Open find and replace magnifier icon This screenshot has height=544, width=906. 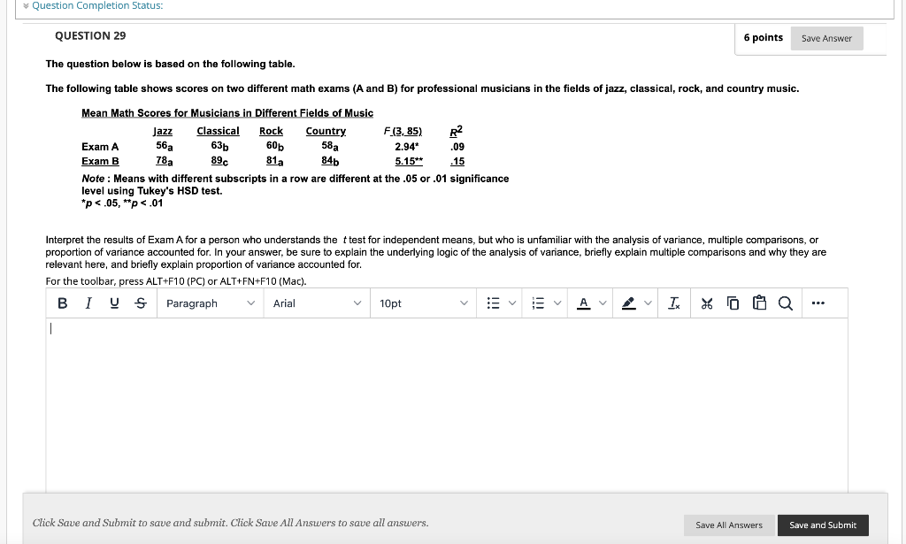tap(786, 303)
